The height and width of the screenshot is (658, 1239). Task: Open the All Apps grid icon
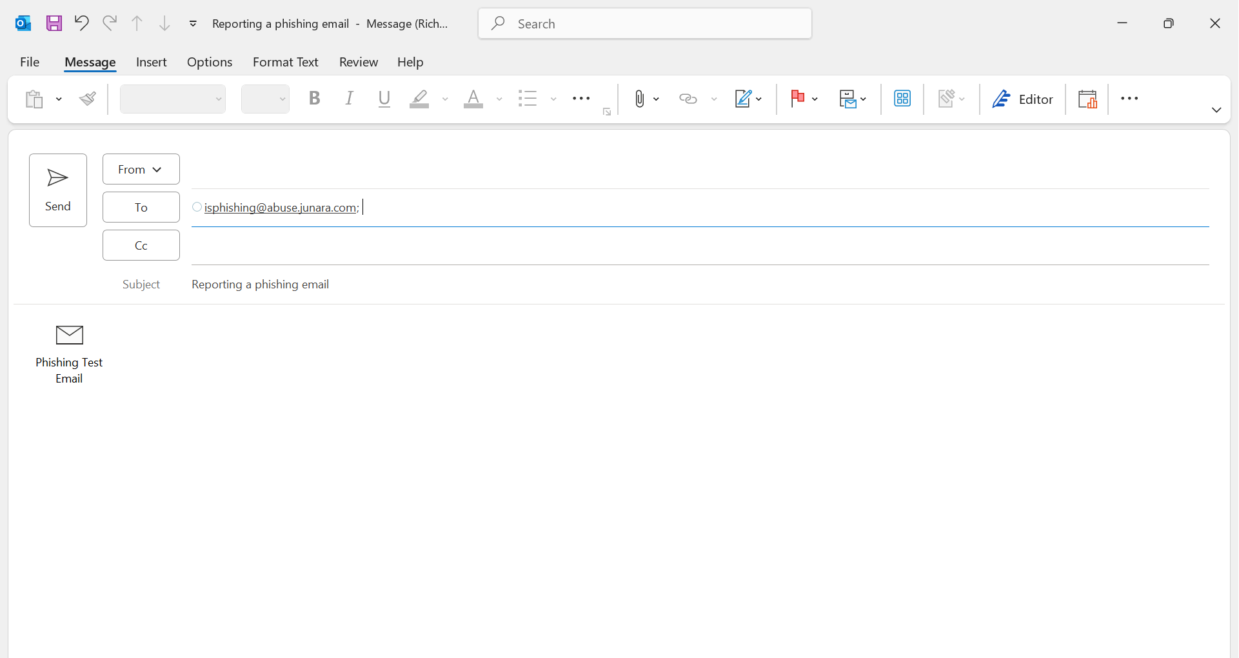pyautogui.click(x=902, y=99)
